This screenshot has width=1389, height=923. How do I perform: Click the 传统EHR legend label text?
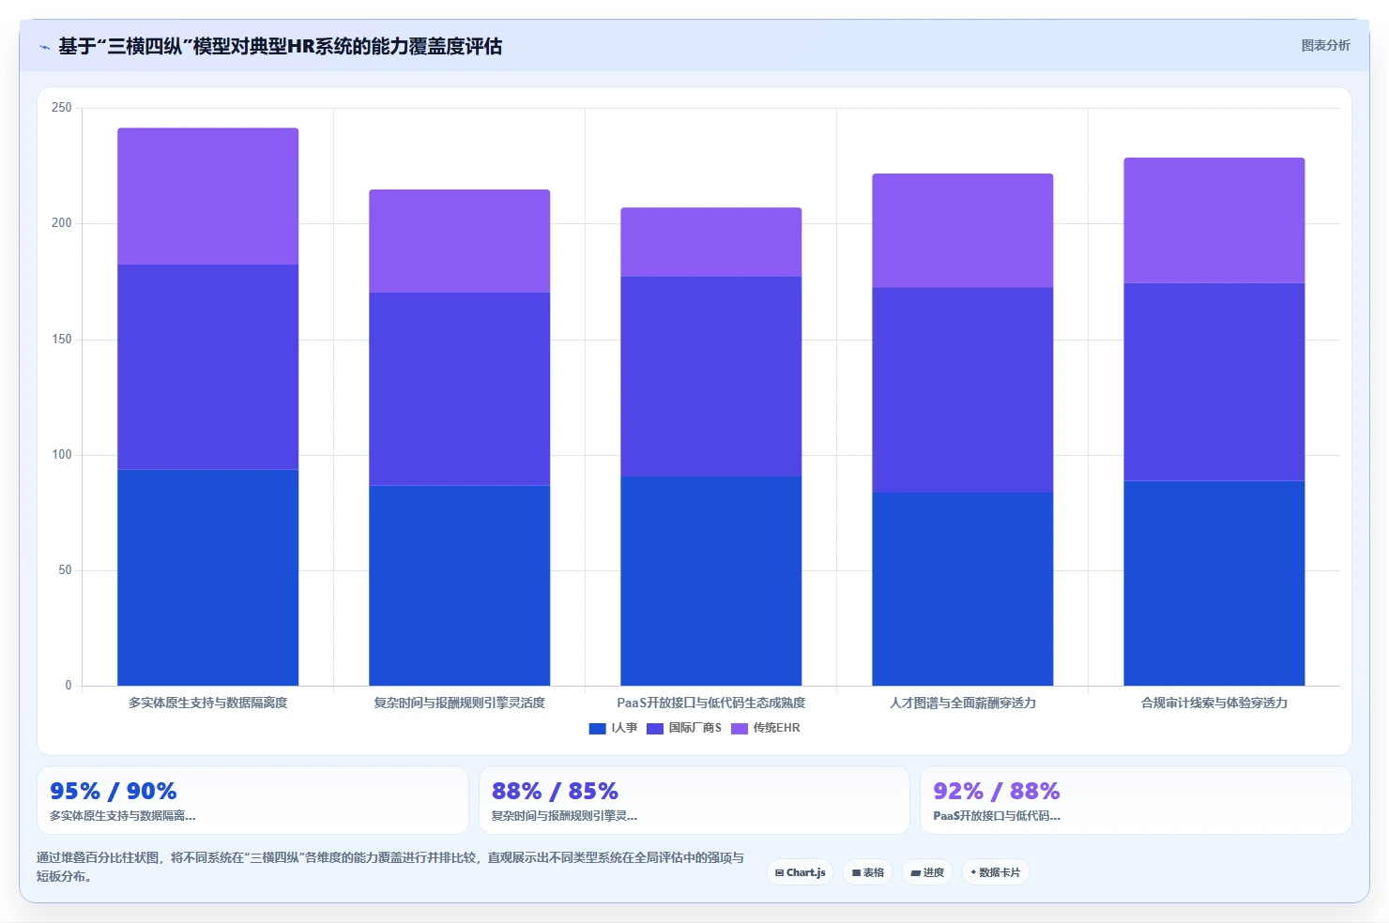776,728
